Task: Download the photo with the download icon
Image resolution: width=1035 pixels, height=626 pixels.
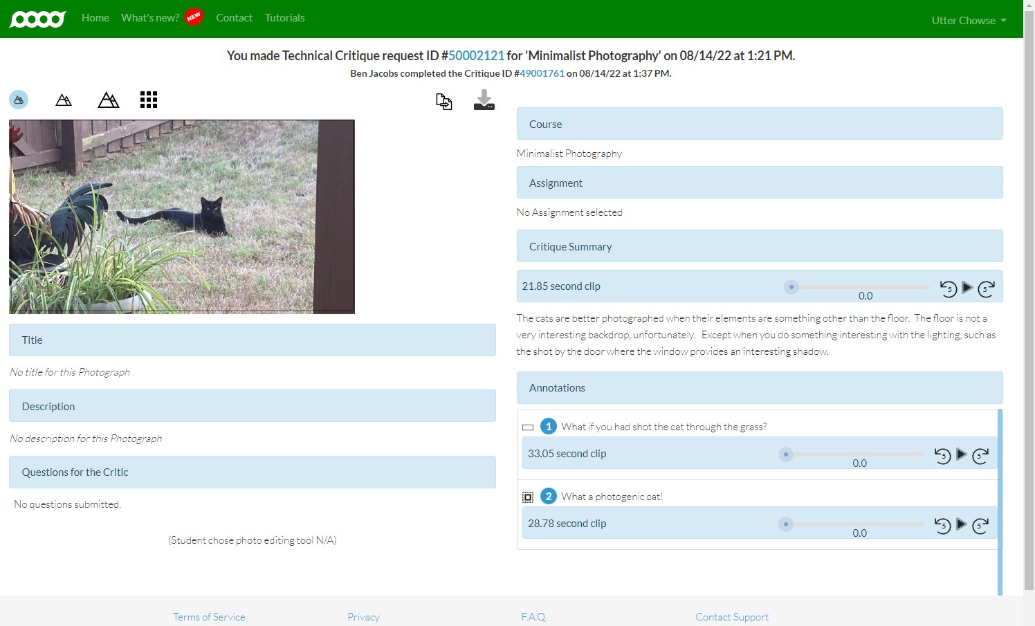Action: coord(484,100)
